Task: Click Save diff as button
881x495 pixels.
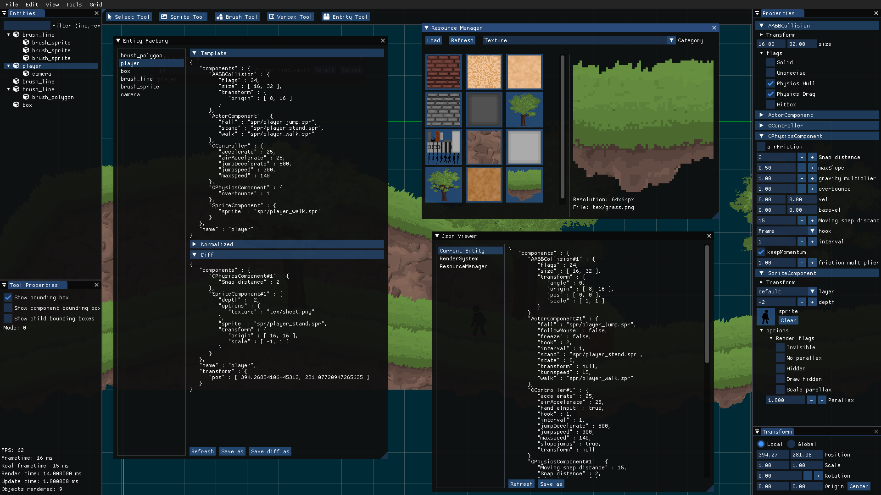Action: (270, 451)
